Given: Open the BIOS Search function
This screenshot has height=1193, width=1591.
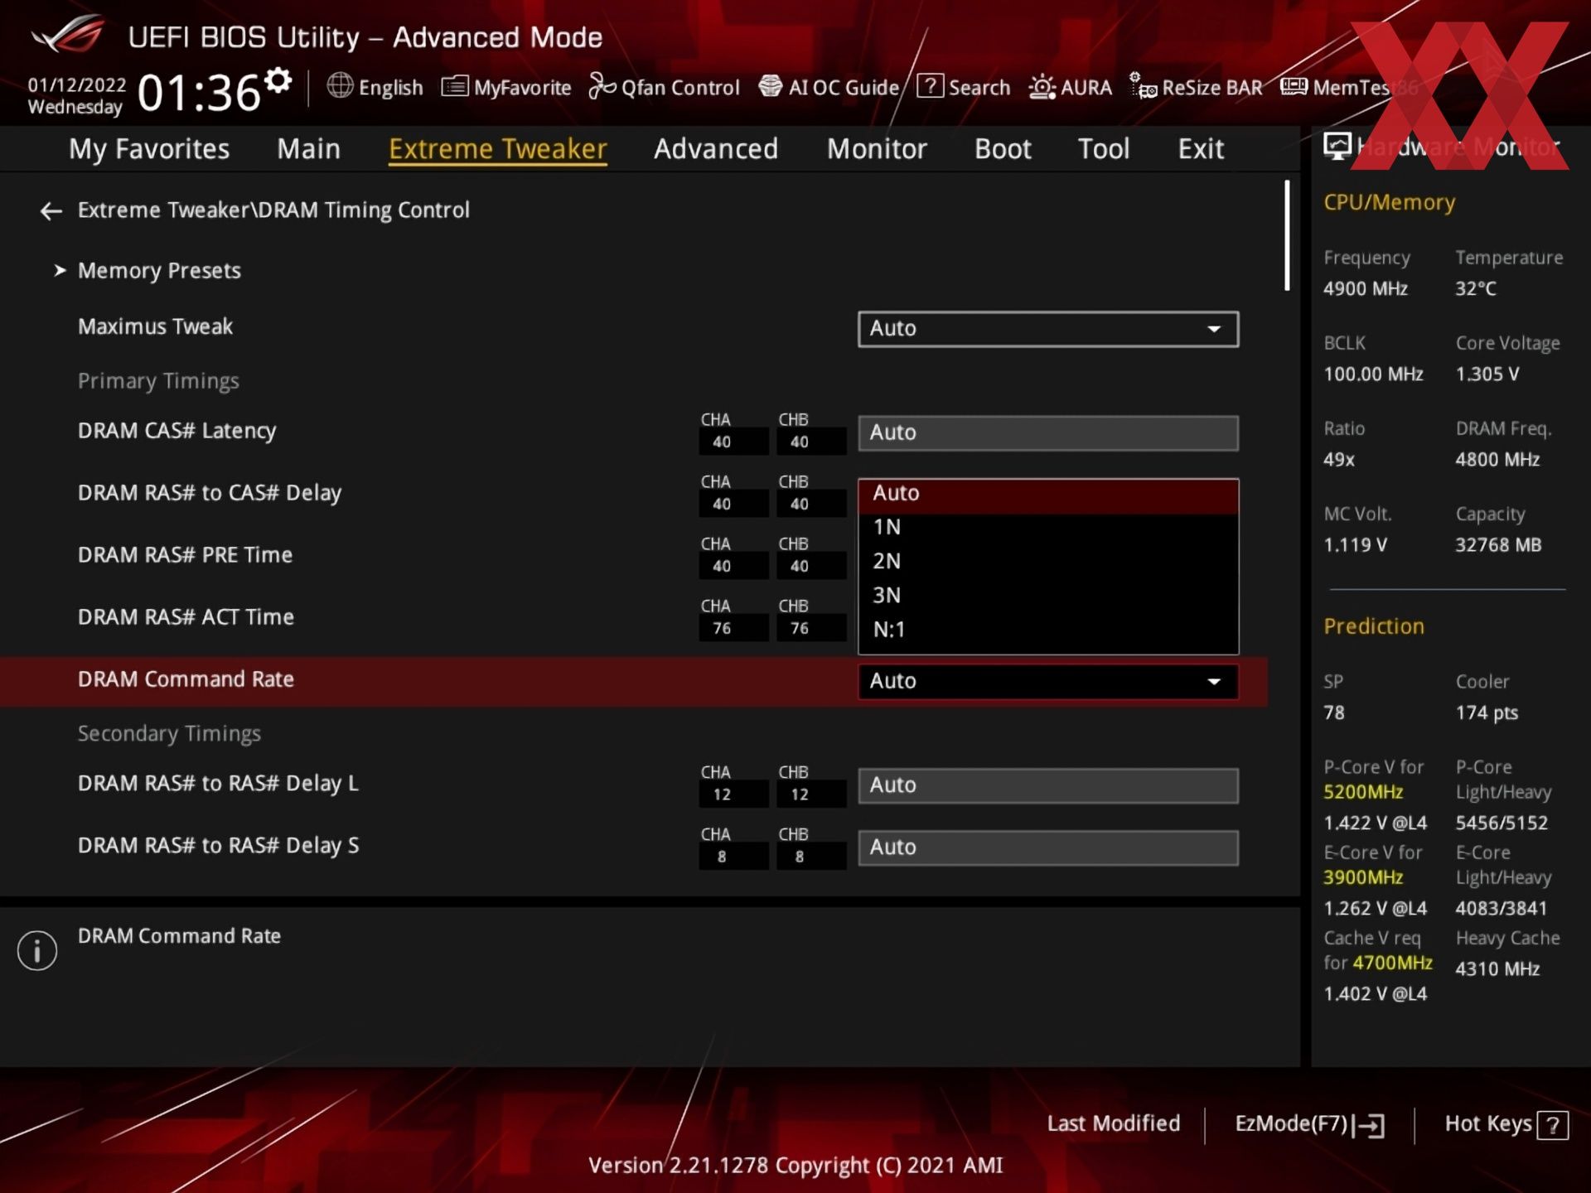Looking at the screenshot, I should pyautogui.click(x=964, y=87).
